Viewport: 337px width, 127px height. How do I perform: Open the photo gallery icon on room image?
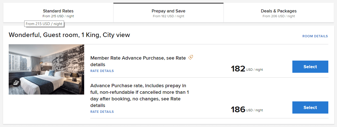click(16, 82)
